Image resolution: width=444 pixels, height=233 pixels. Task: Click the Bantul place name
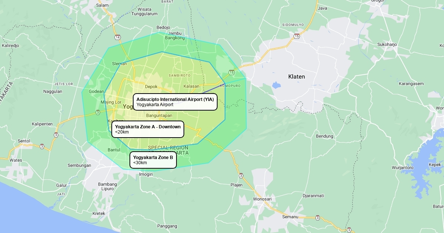click(x=114, y=150)
